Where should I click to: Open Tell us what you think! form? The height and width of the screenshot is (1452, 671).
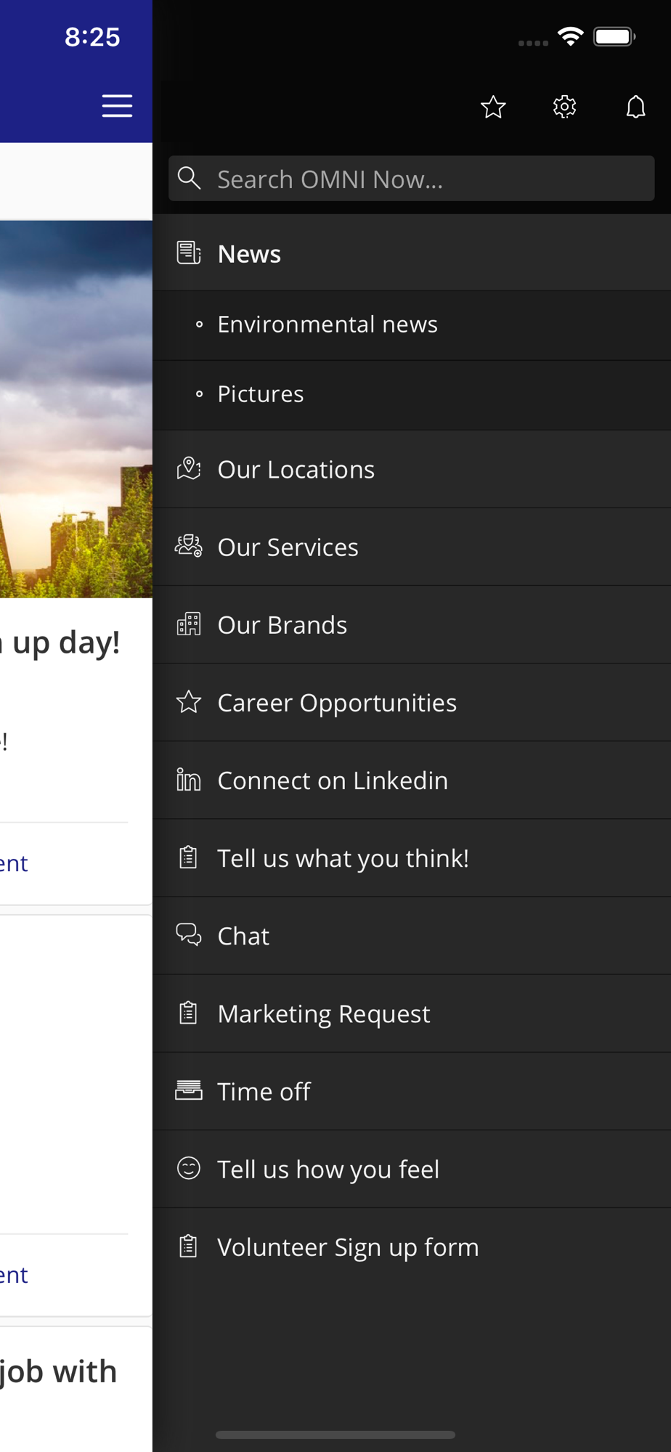pyautogui.click(x=343, y=858)
